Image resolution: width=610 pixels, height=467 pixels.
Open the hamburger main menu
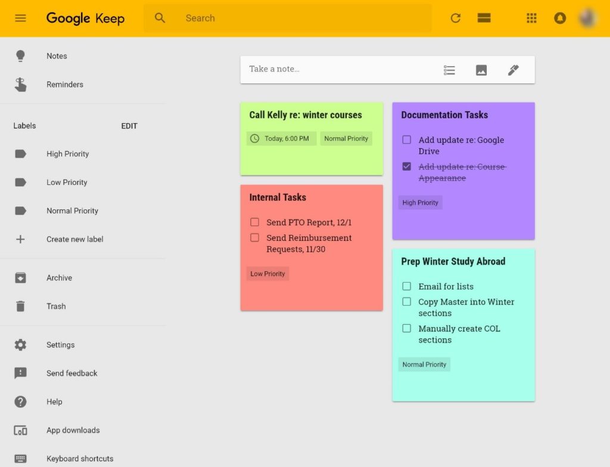click(20, 18)
